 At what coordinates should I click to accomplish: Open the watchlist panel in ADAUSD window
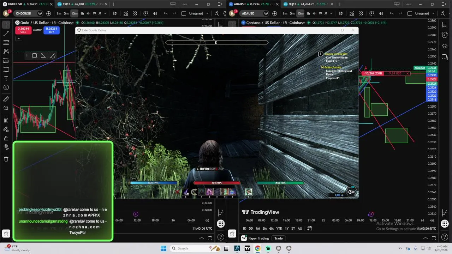point(445,25)
